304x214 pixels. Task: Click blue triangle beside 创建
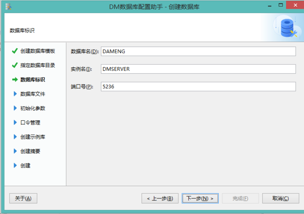tap(15, 165)
